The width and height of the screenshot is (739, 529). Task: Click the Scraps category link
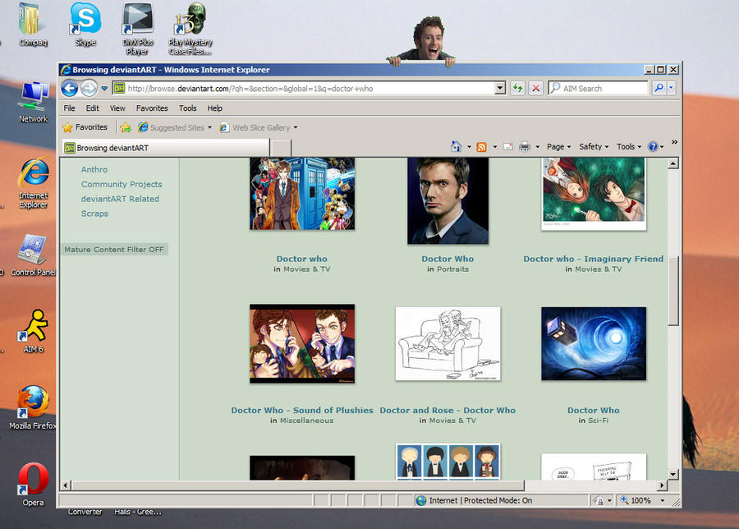(94, 213)
